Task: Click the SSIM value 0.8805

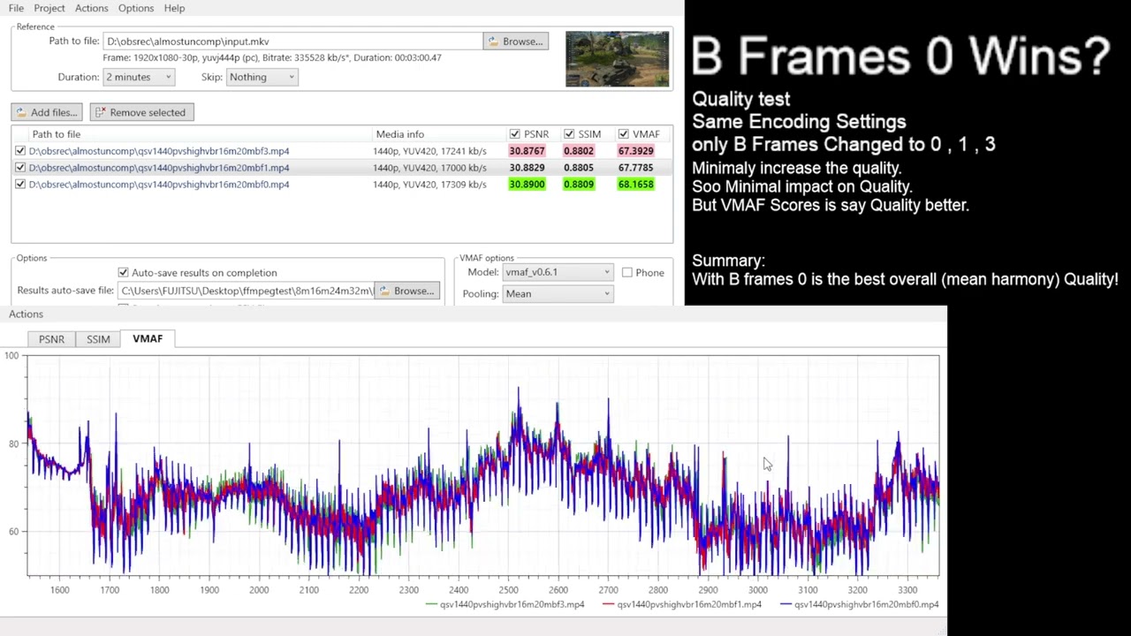Action: (x=579, y=168)
